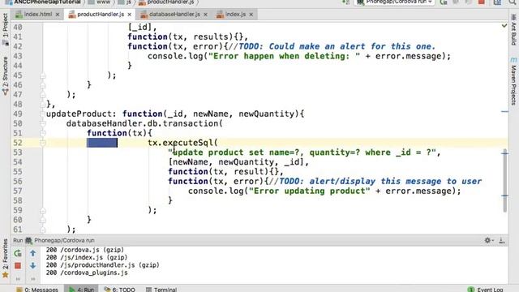Open the Z: Structure side panel

click(x=5, y=76)
